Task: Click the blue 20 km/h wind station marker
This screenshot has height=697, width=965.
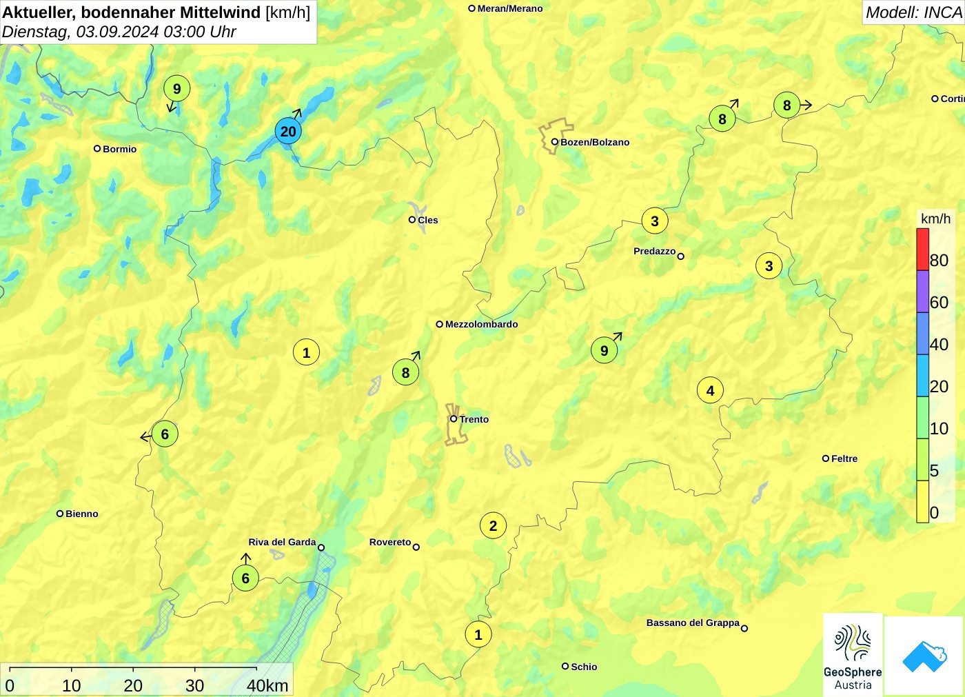Action: click(x=288, y=131)
